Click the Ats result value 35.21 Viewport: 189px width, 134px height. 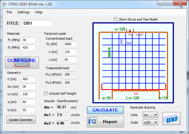pyautogui.click(x=63, y=107)
